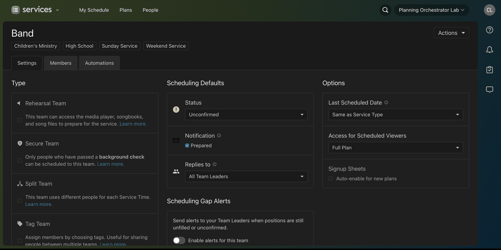
Task: Open the Replies to All Team Leaders dropdown
Action: click(246, 176)
